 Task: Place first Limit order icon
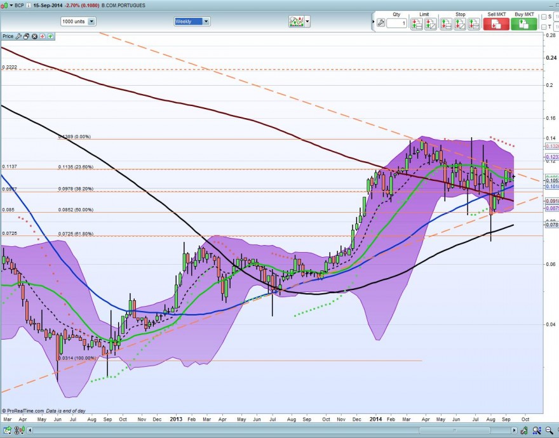pyautogui.click(x=417, y=24)
